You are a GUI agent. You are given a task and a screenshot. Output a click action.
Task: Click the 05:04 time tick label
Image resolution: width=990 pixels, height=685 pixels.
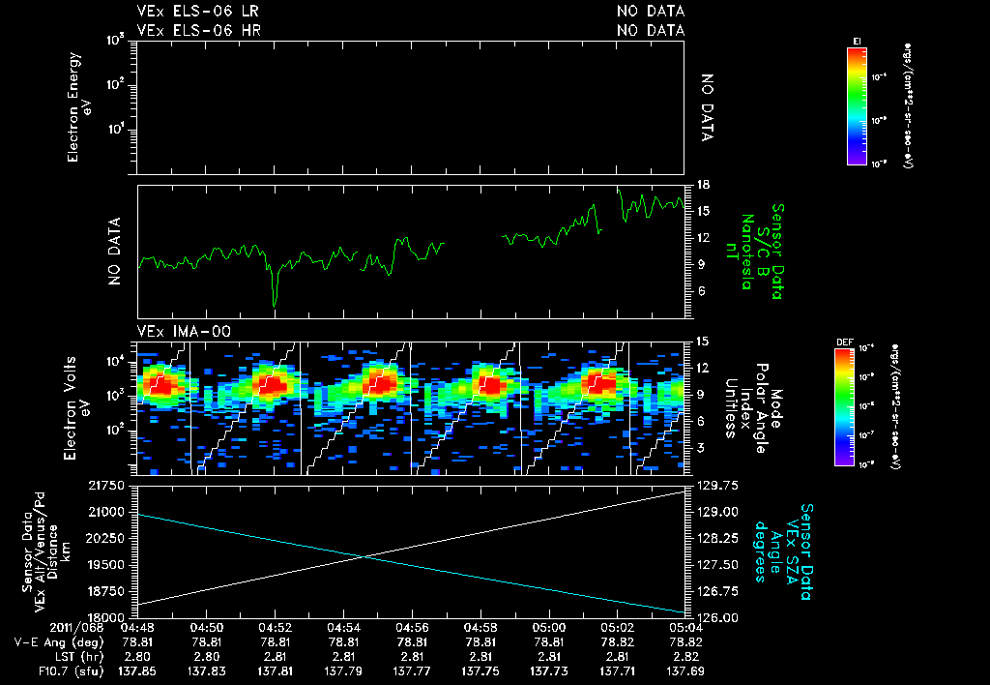[685, 628]
